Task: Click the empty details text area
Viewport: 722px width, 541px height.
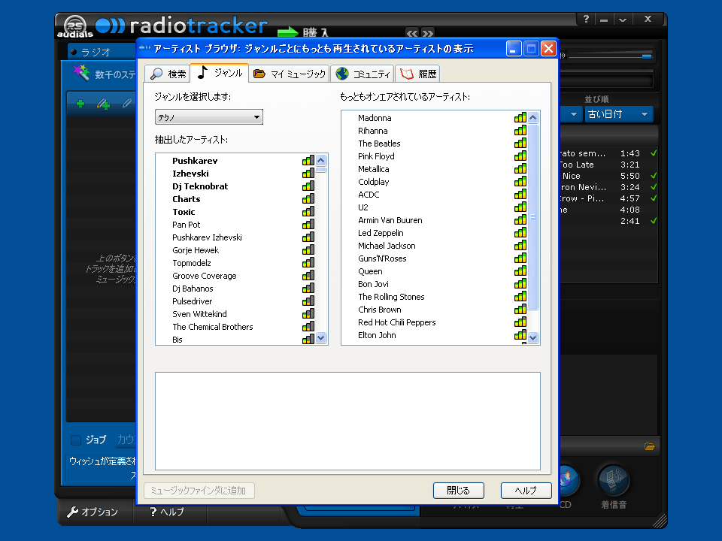Action: 347,421
